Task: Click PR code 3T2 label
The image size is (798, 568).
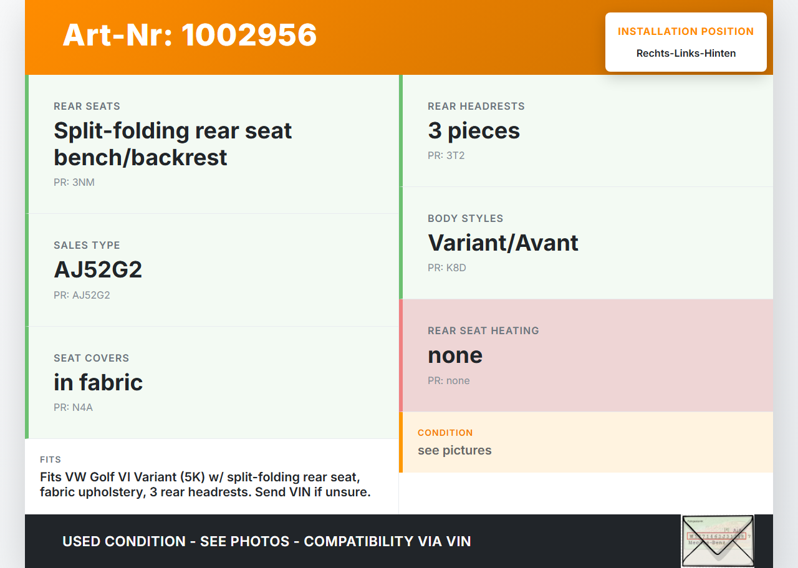Action: [x=446, y=156]
